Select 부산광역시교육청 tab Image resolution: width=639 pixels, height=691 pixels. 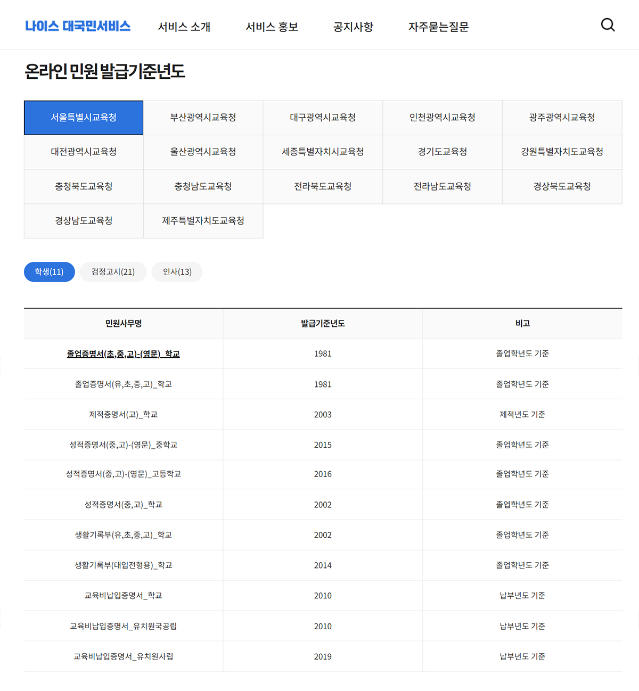pos(203,118)
